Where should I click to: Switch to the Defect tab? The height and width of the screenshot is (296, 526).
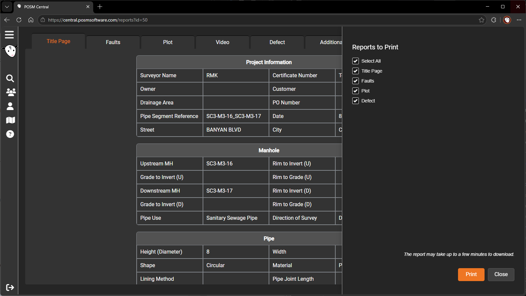click(x=277, y=42)
